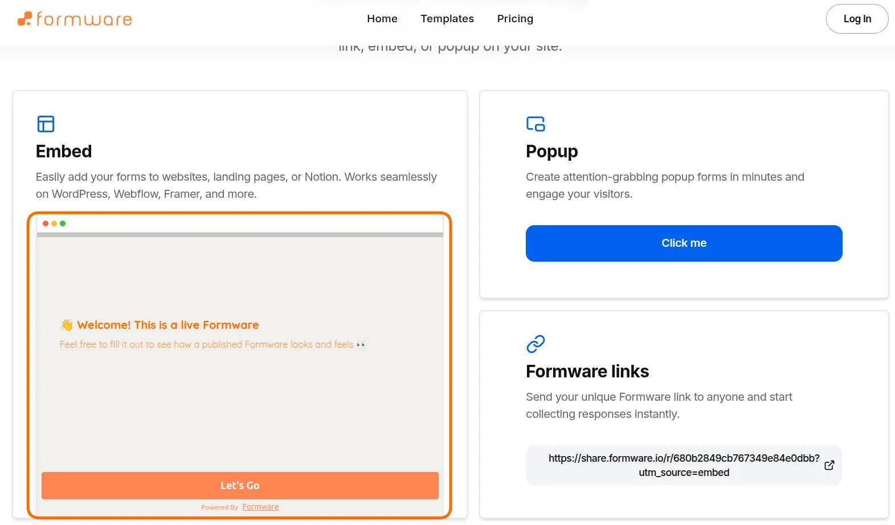Viewport: 895px width, 525px height.
Task: Click the yellow dot in mock browser bar
Action: [x=54, y=223]
